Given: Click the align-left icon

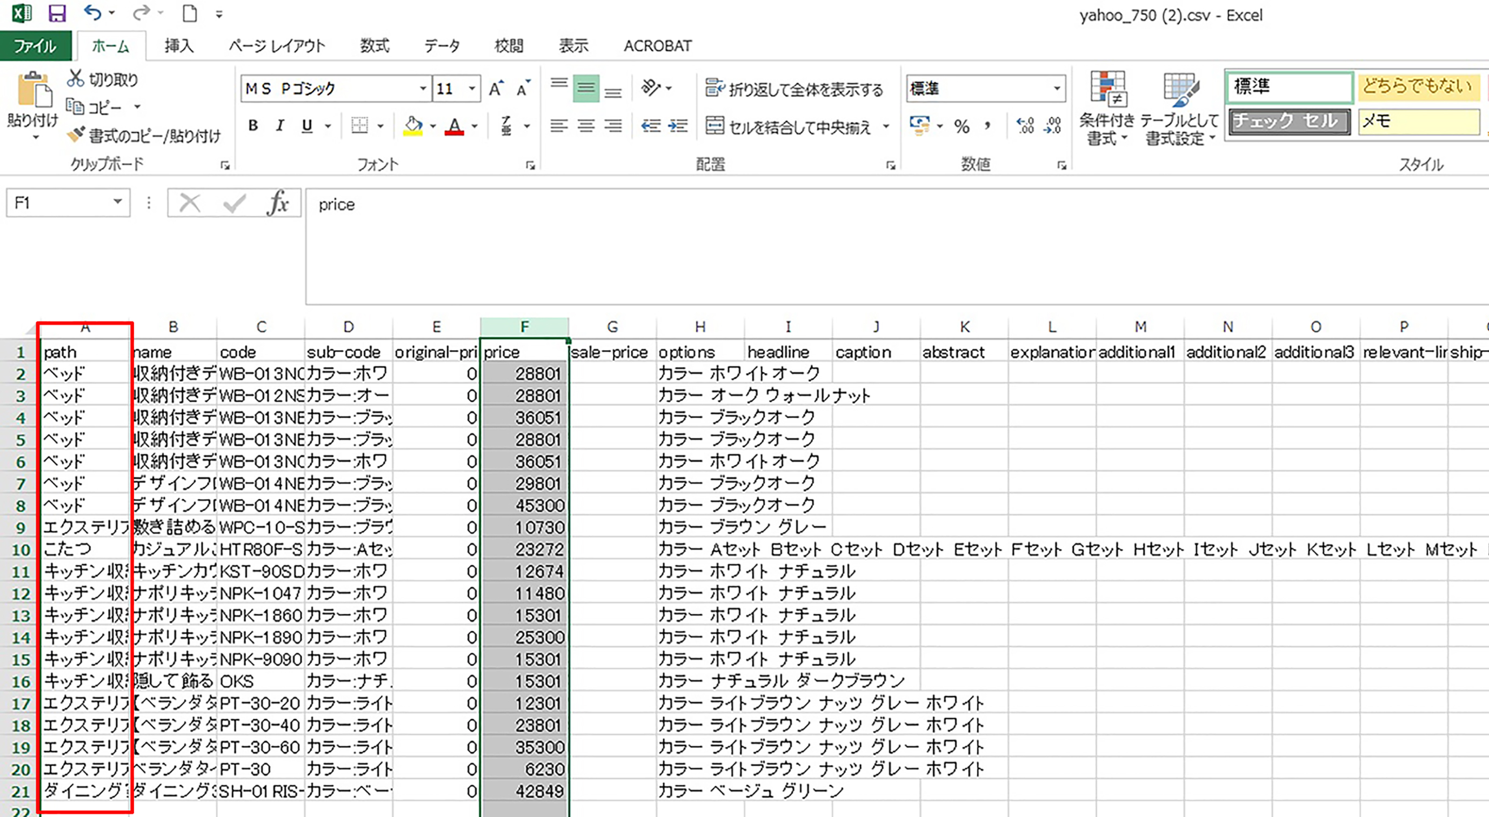Looking at the screenshot, I should (x=559, y=125).
